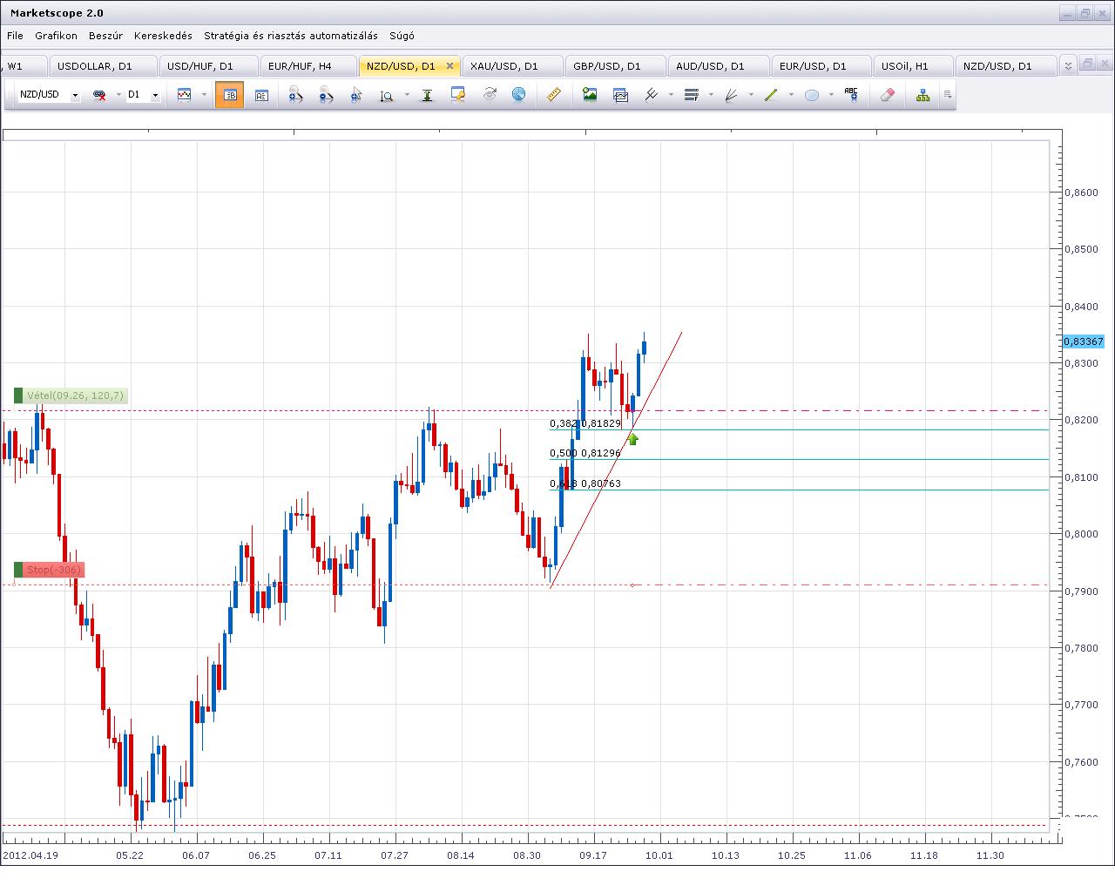
Task: Click the vertical zoom magnifier icon
Action: tap(387, 95)
